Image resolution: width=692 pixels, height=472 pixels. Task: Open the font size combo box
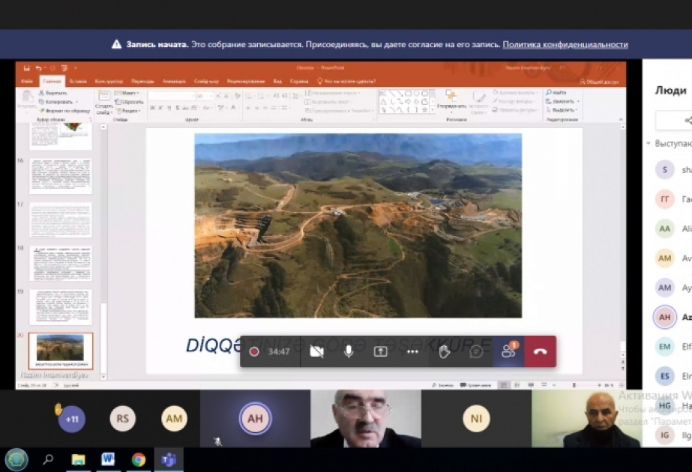click(x=205, y=96)
